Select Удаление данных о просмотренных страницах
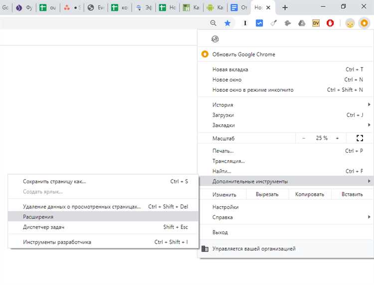The height and width of the screenshot is (285, 374). coord(103,207)
